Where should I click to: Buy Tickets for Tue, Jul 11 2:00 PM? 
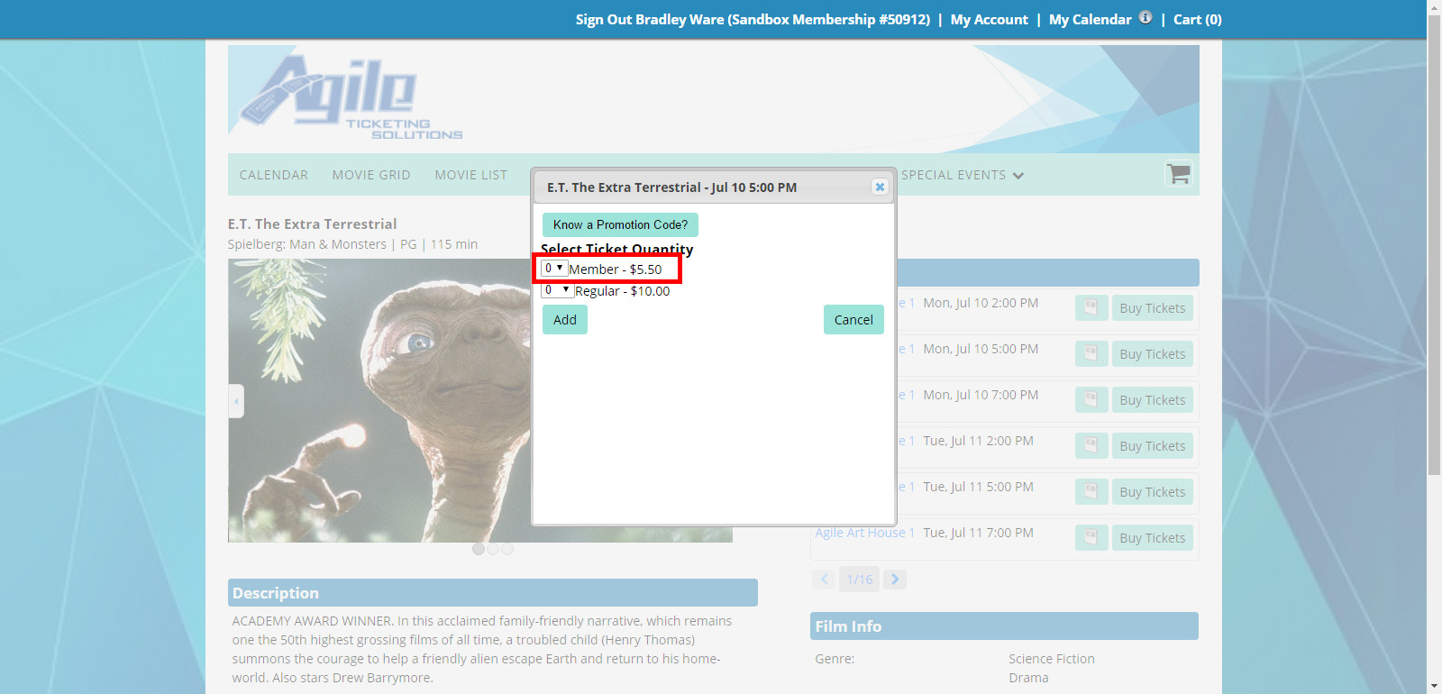pos(1153,445)
